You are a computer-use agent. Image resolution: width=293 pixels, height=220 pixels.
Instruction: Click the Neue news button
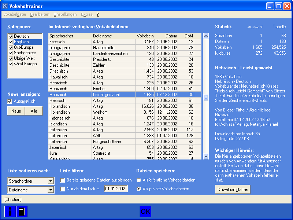(x=16, y=111)
